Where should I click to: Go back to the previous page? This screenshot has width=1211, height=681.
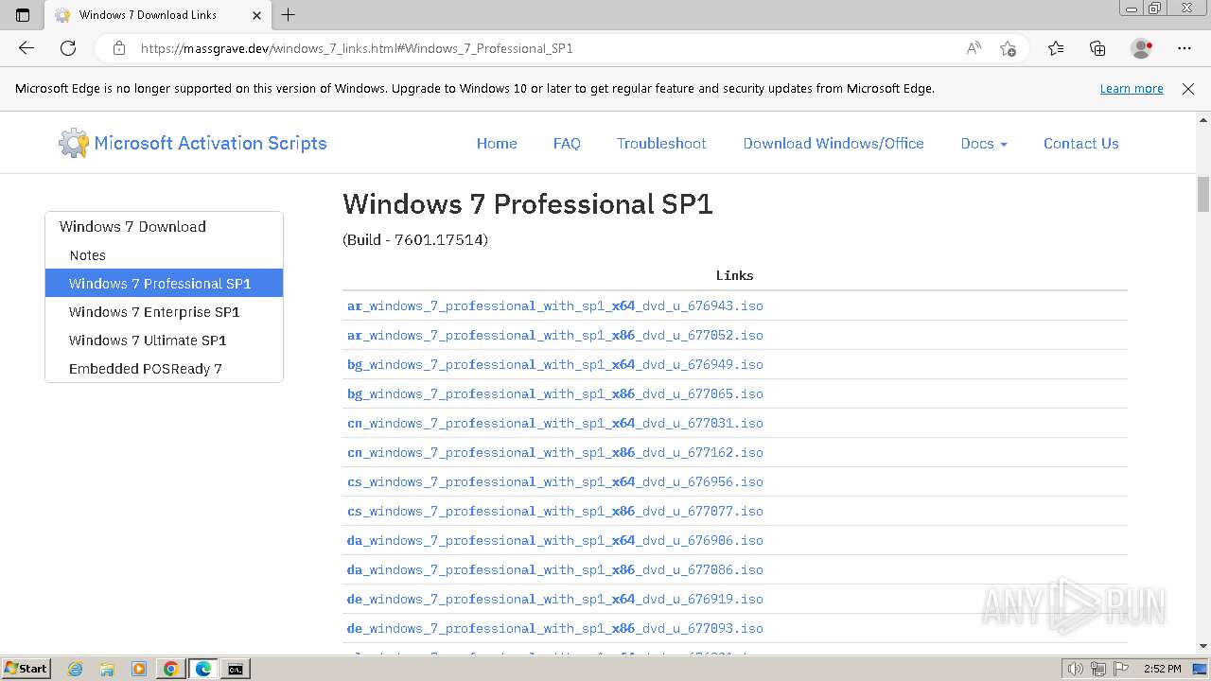point(26,48)
